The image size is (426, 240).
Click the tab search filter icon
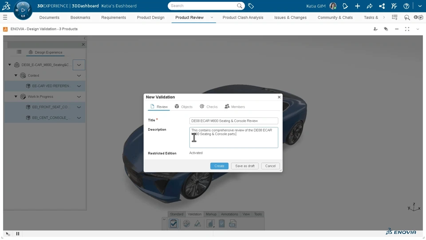coord(407,18)
